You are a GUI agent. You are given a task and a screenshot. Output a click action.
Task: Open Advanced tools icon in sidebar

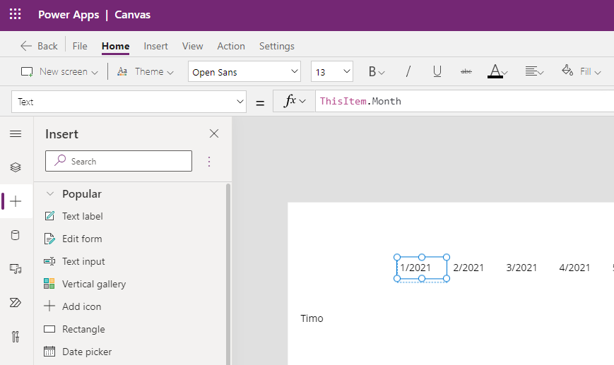(16, 335)
